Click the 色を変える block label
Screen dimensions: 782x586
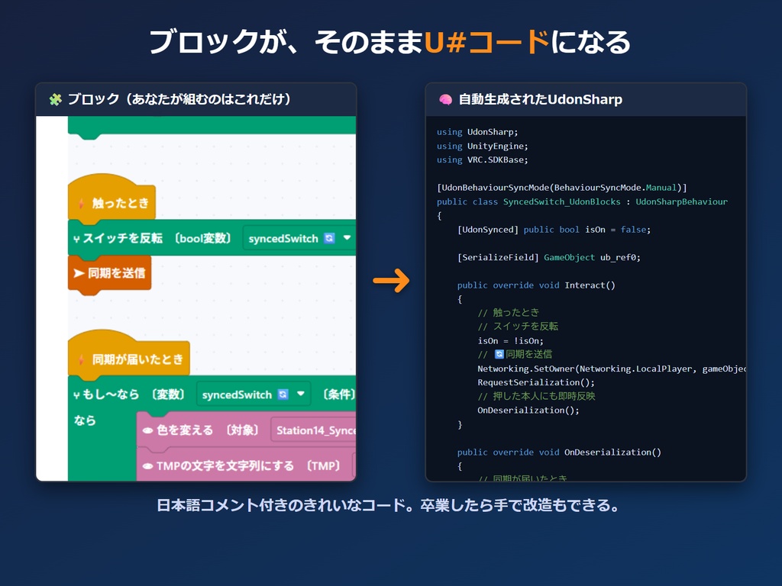pos(185,430)
